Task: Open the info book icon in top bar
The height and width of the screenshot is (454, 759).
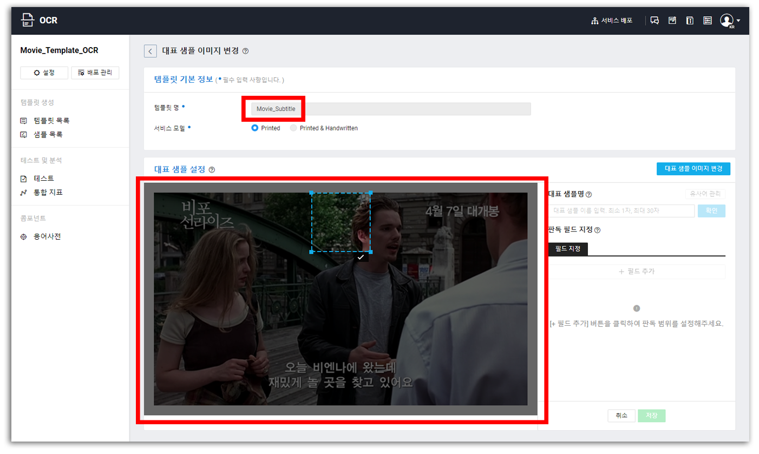Action: click(x=690, y=21)
